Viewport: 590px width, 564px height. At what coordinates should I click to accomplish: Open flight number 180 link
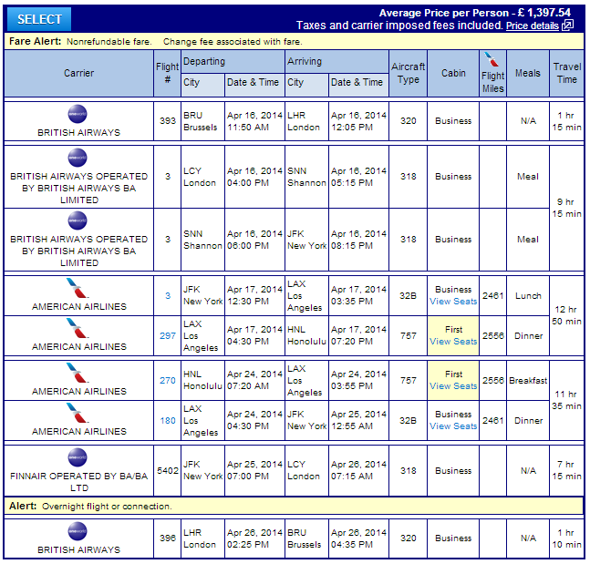coord(168,420)
